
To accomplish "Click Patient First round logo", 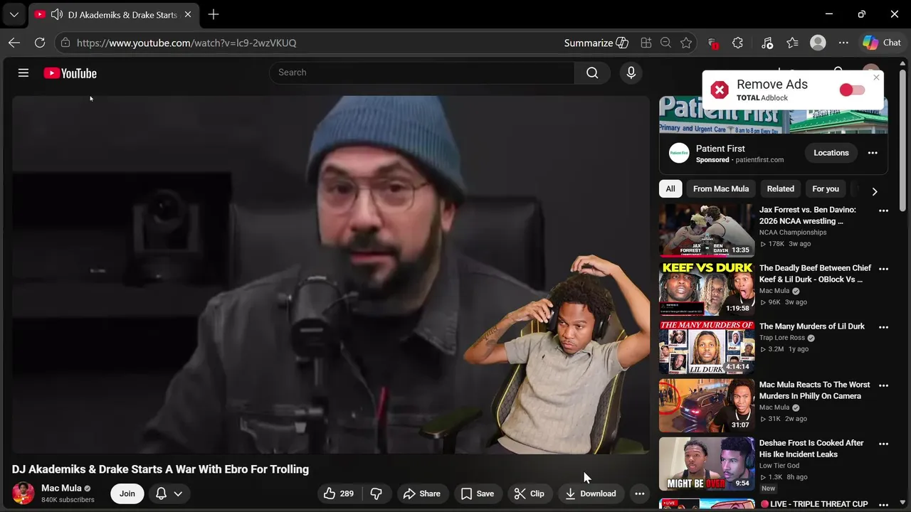I will [679, 153].
